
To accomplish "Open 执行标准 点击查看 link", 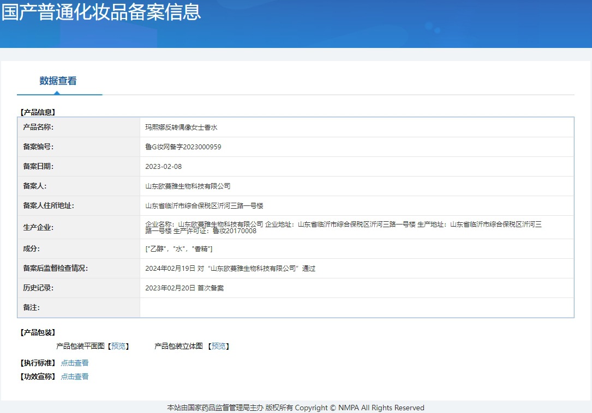I will point(75,363).
